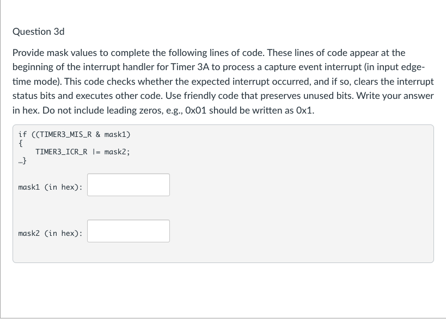Click empty gray area below the mask2 field
The height and width of the screenshot is (319, 446).
pyautogui.click(x=223, y=253)
